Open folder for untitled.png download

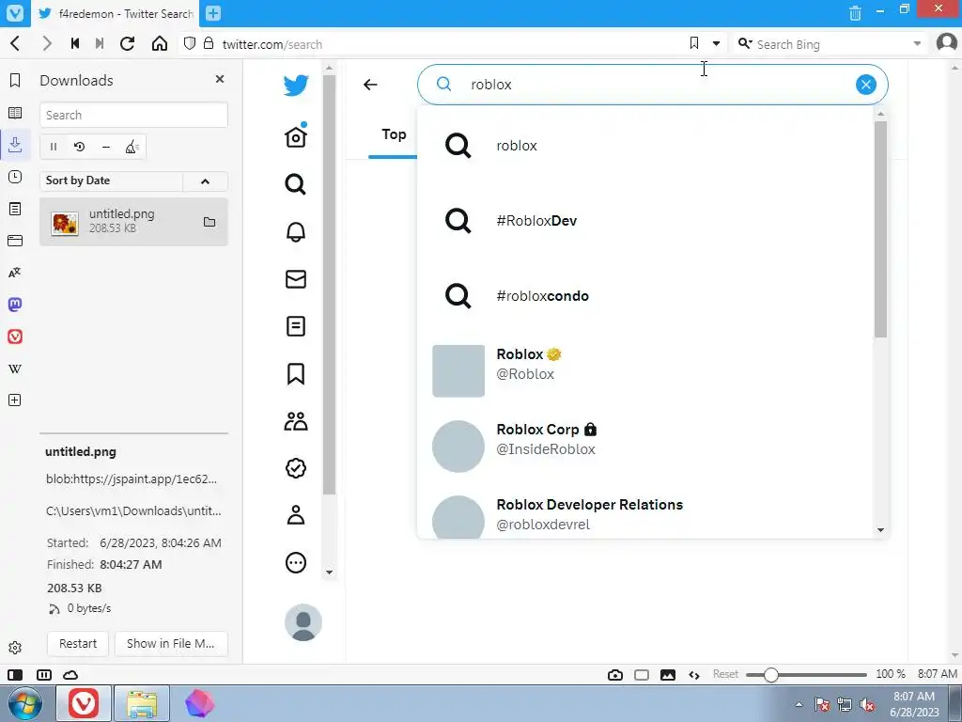click(x=209, y=222)
